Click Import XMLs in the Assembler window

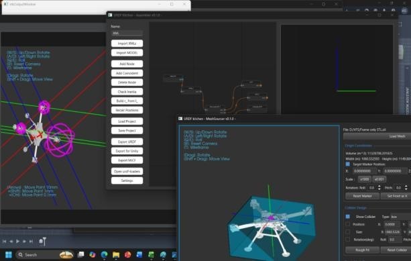[x=127, y=44]
